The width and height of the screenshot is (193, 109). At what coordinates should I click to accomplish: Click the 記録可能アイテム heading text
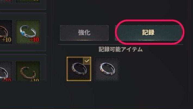121,50
